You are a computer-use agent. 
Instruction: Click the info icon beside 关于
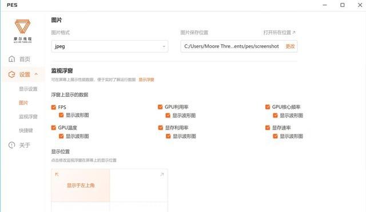click(11, 145)
